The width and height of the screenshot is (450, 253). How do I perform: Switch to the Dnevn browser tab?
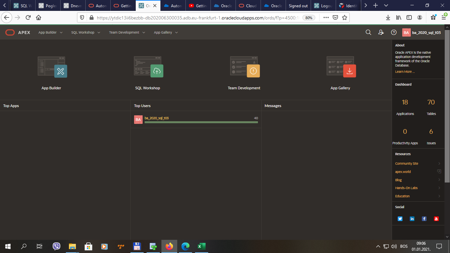click(73, 6)
